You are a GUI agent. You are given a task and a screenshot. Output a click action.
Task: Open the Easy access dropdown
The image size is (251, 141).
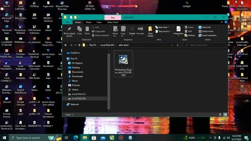pos(163,31)
